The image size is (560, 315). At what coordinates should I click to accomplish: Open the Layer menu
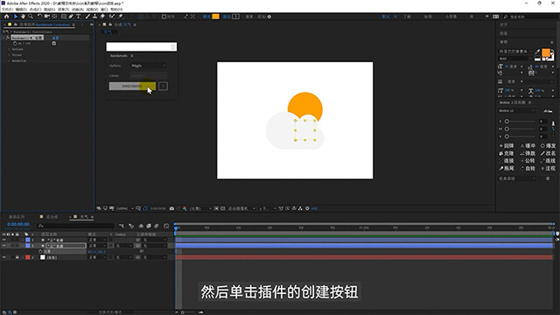(49, 10)
